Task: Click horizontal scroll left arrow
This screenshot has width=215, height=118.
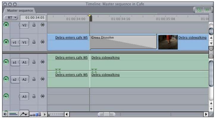Action: tap(67, 114)
